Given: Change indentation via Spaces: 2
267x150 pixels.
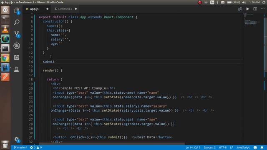Looking at the screenshot, I should 209,147.
